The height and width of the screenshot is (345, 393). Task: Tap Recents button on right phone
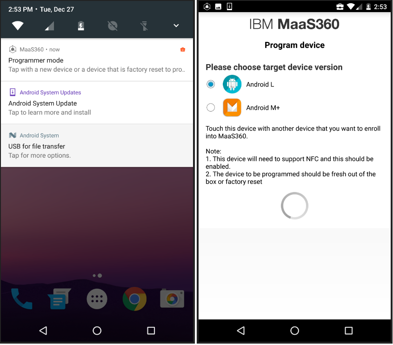[349, 331]
